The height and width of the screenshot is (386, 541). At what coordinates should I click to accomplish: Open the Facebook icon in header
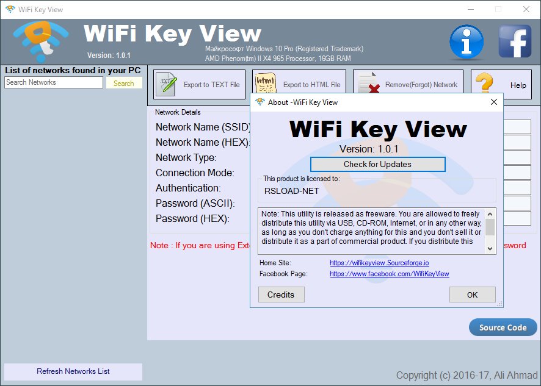click(x=515, y=41)
